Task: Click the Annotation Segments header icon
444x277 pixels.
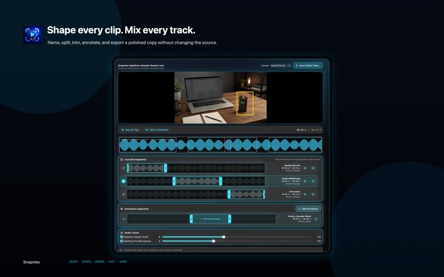Action: click(x=122, y=209)
